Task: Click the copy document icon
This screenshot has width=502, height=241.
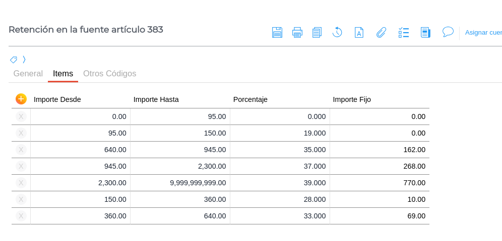Action: [x=317, y=33]
